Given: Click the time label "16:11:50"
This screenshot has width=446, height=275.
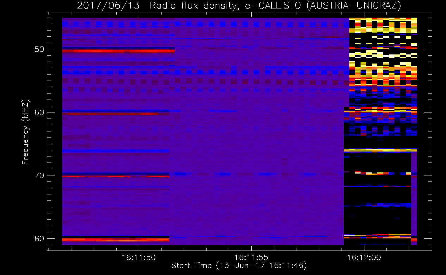Looking at the screenshot, I should point(139,258).
